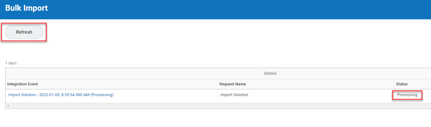Click 'Import Solution' text under Request Name
This screenshot has height=127, width=431.
234,95
